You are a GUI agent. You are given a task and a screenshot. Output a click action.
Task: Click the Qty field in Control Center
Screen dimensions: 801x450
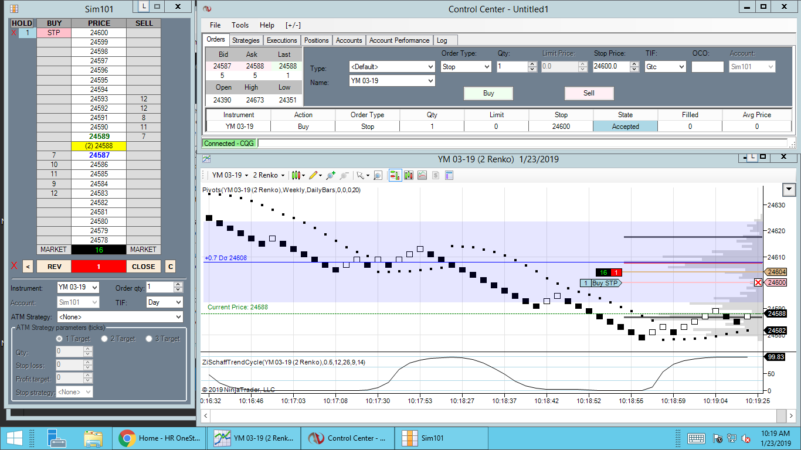[x=512, y=67]
